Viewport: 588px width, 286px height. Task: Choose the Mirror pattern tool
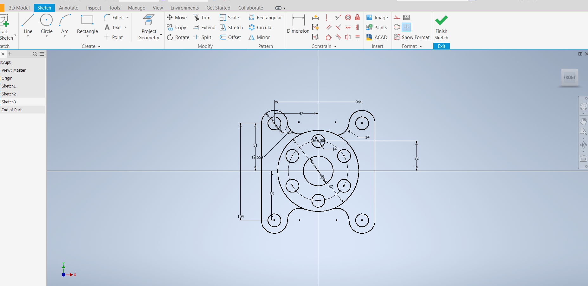point(259,37)
